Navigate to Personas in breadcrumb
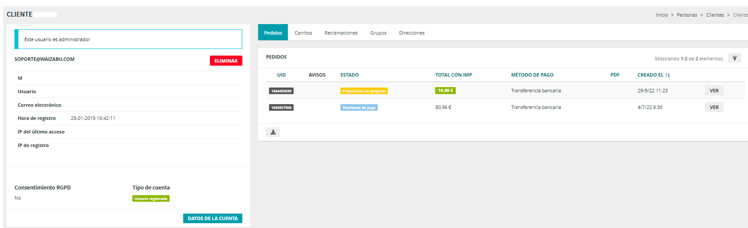This screenshot has height=228, width=748. click(x=687, y=15)
